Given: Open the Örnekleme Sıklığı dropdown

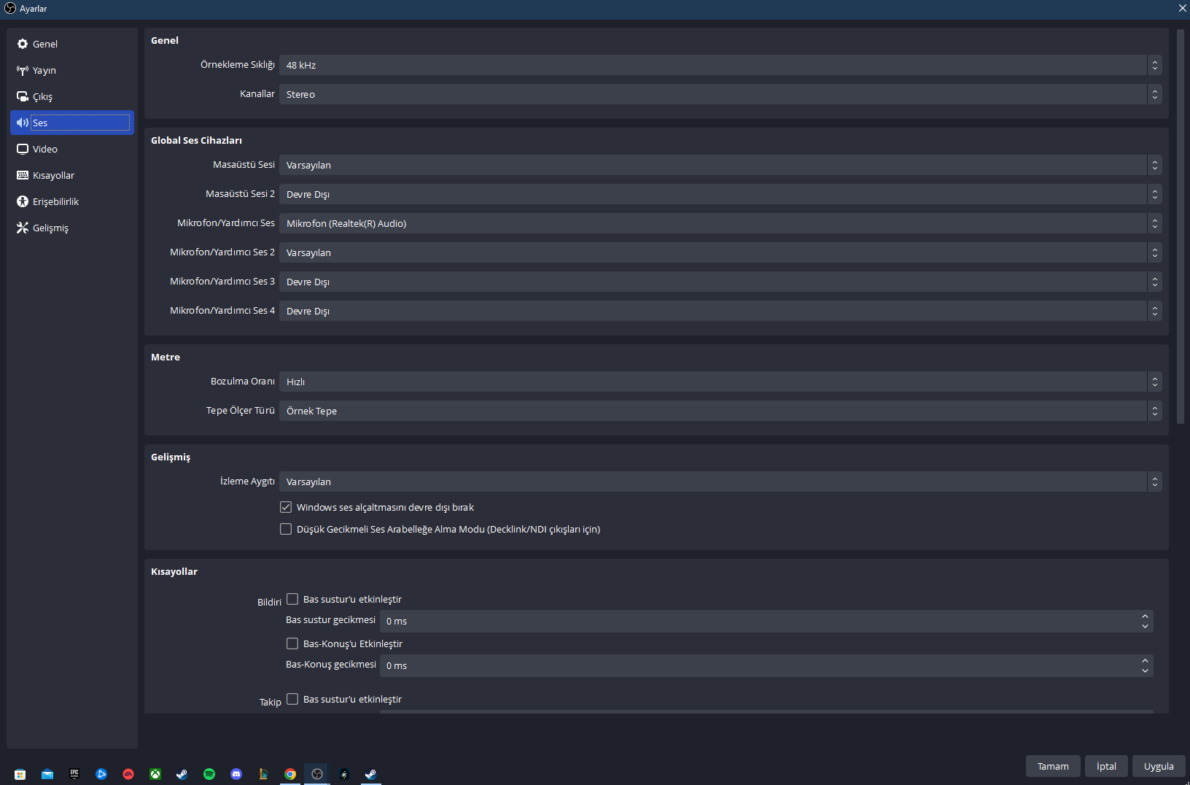Looking at the screenshot, I should 720,65.
